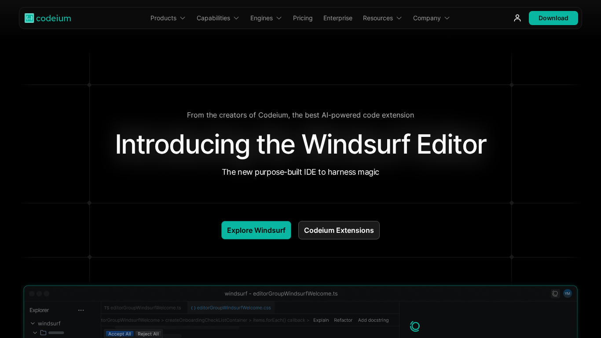Click the Cascade icon in window title bar
The width and height of the screenshot is (601, 338).
coord(555,294)
